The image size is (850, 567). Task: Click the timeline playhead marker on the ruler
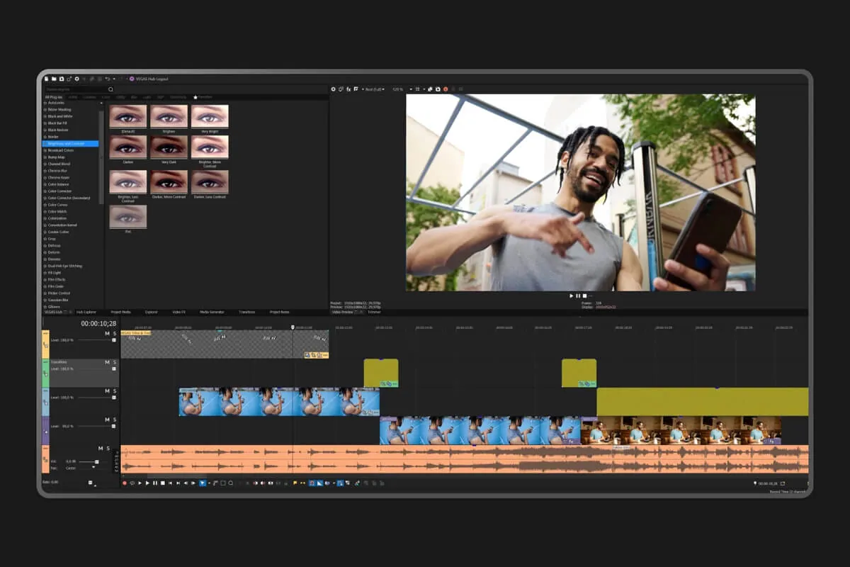(x=293, y=327)
